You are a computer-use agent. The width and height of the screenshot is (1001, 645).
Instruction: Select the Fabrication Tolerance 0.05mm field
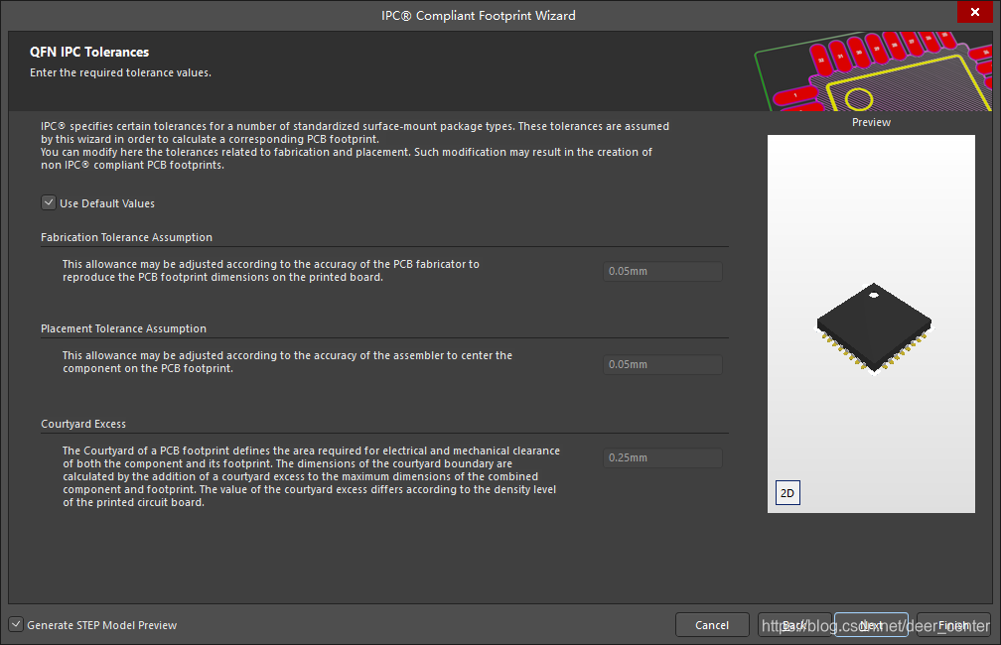point(662,271)
